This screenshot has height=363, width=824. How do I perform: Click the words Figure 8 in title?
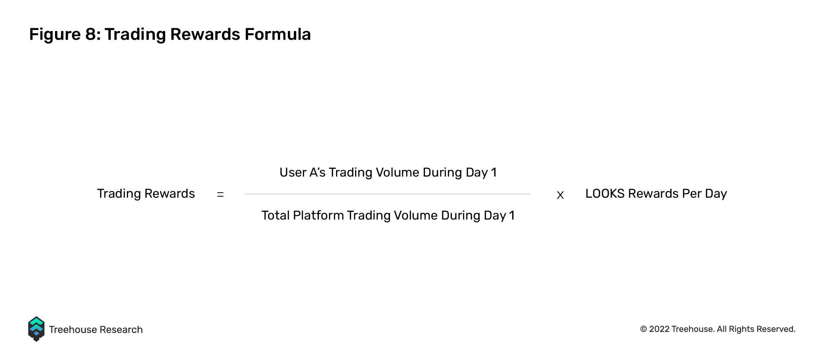pyautogui.click(x=65, y=35)
